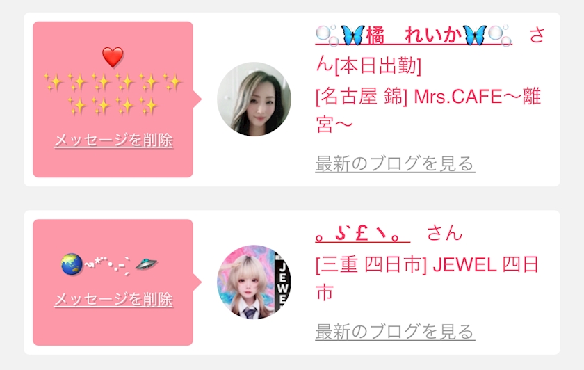Click the sparkles emoji row in first bubble
This screenshot has height=370, width=584.
113,94
